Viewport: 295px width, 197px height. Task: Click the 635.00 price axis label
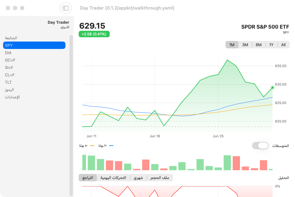click(281, 66)
